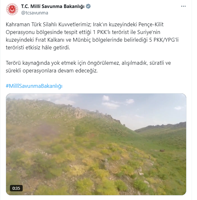
Task: Open the three-dot more options menu
Action: click(183, 6)
